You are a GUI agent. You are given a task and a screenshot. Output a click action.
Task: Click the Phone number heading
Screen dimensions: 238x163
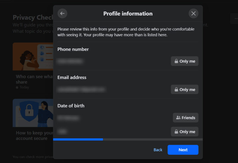[73, 49]
